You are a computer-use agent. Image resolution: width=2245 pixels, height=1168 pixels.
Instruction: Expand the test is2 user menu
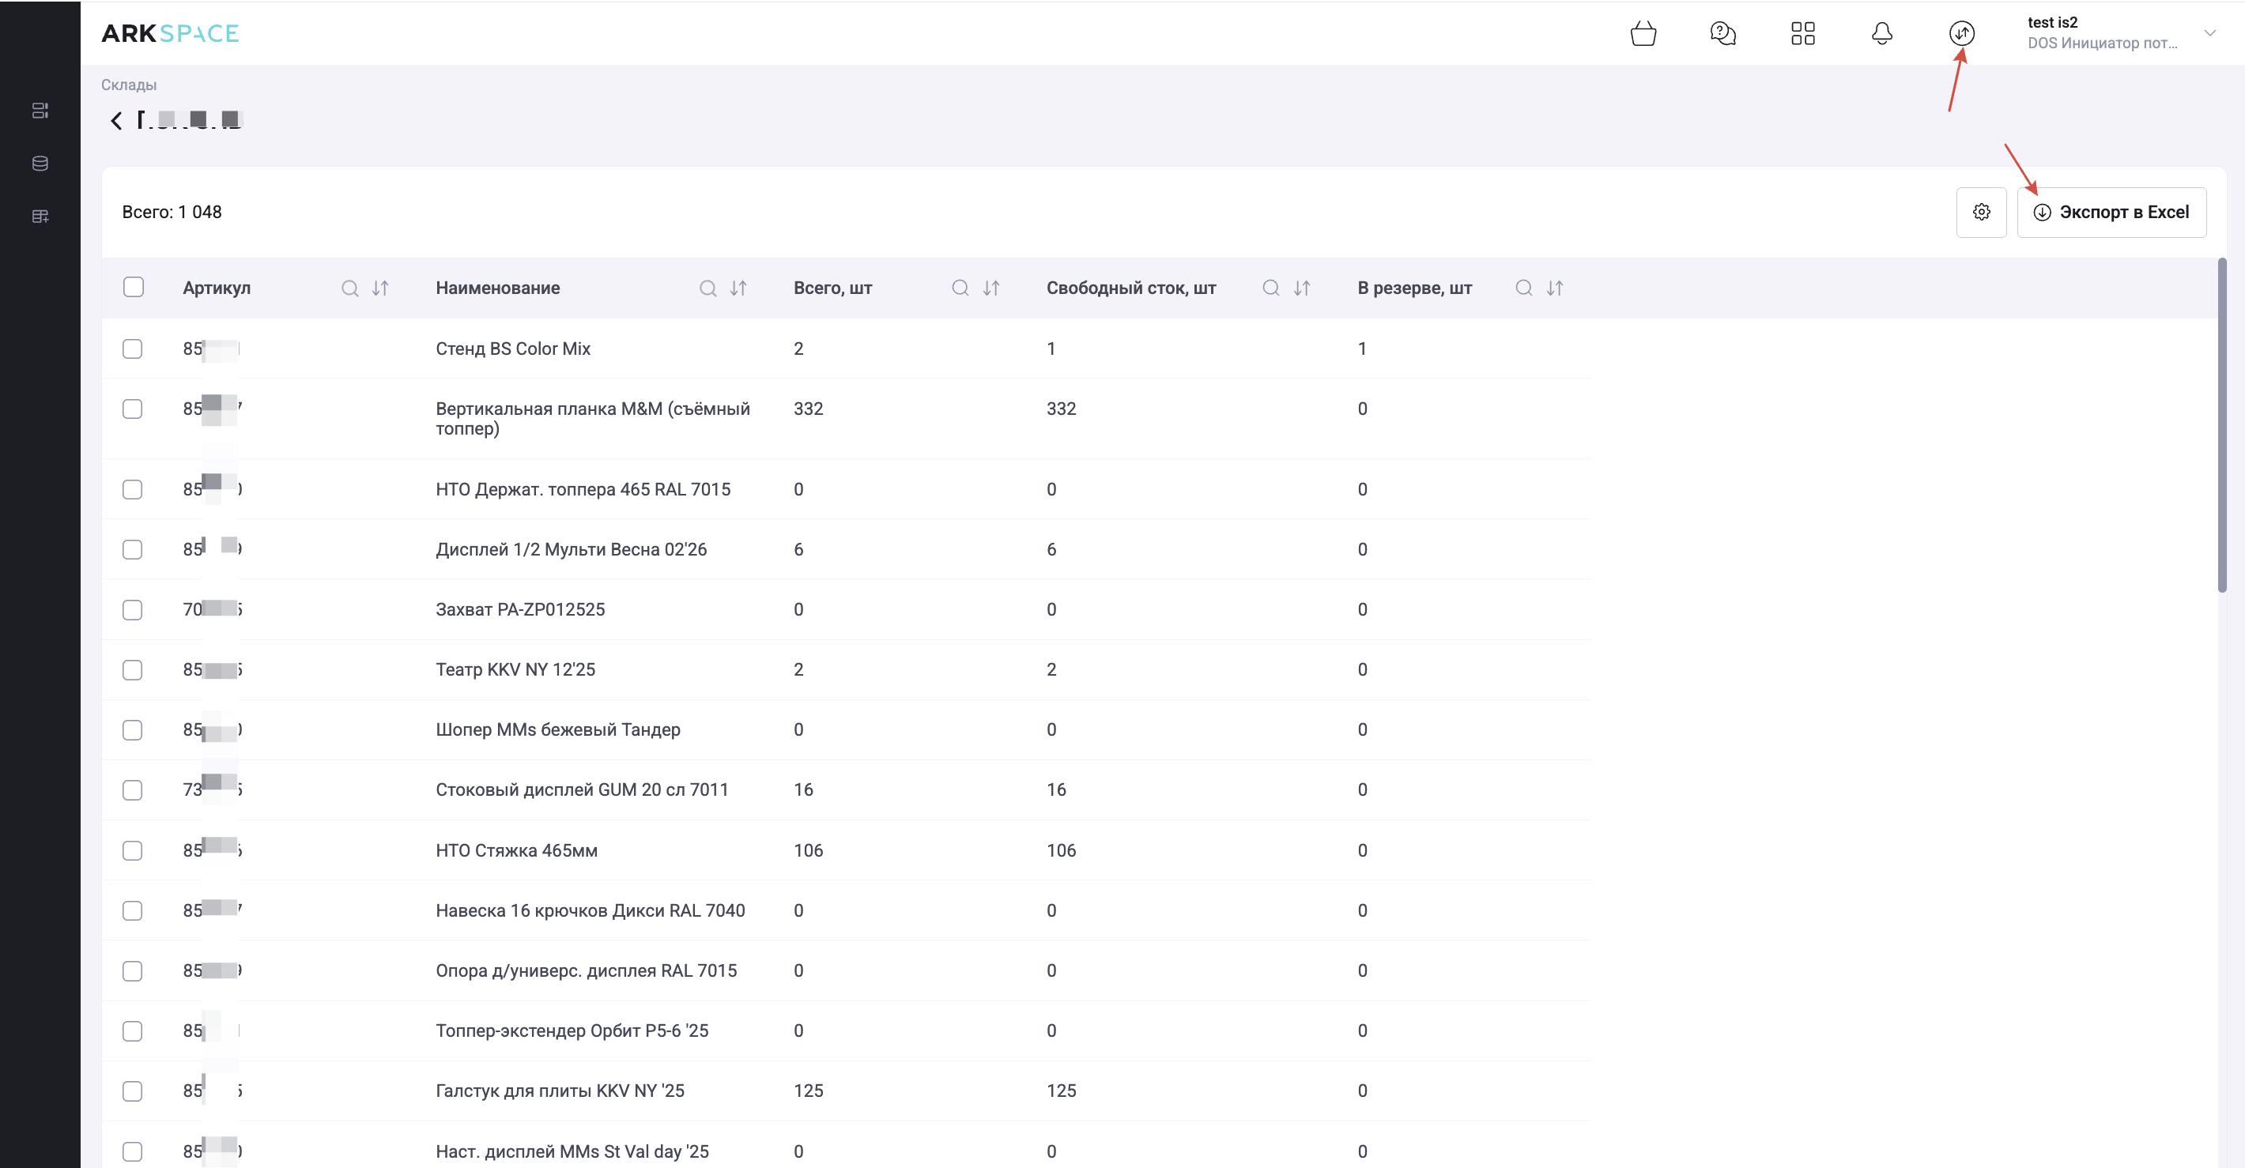[2209, 33]
